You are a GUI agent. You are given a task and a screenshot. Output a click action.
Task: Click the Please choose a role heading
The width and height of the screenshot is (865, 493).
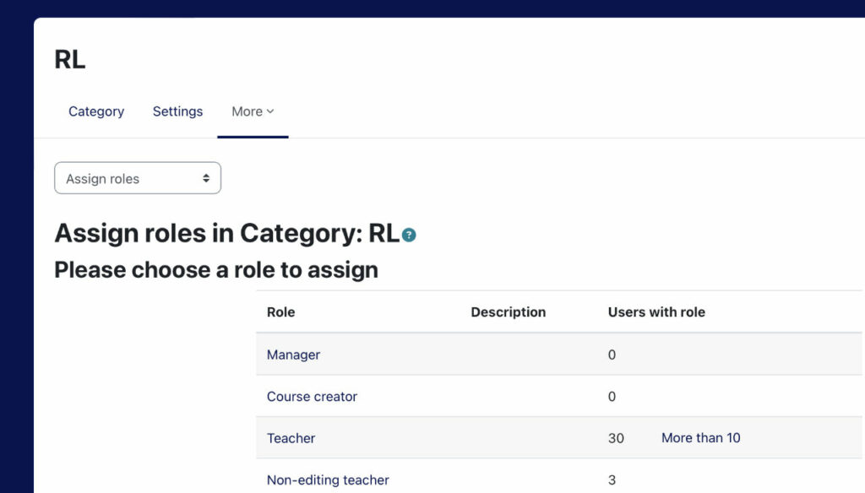tap(215, 269)
